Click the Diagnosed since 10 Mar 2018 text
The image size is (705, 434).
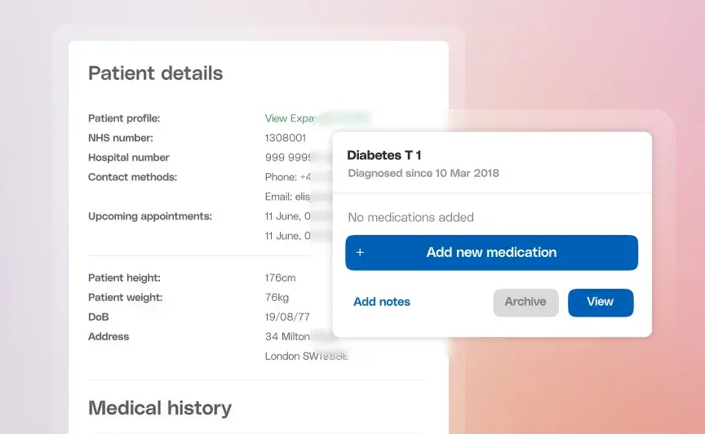[x=423, y=173]
